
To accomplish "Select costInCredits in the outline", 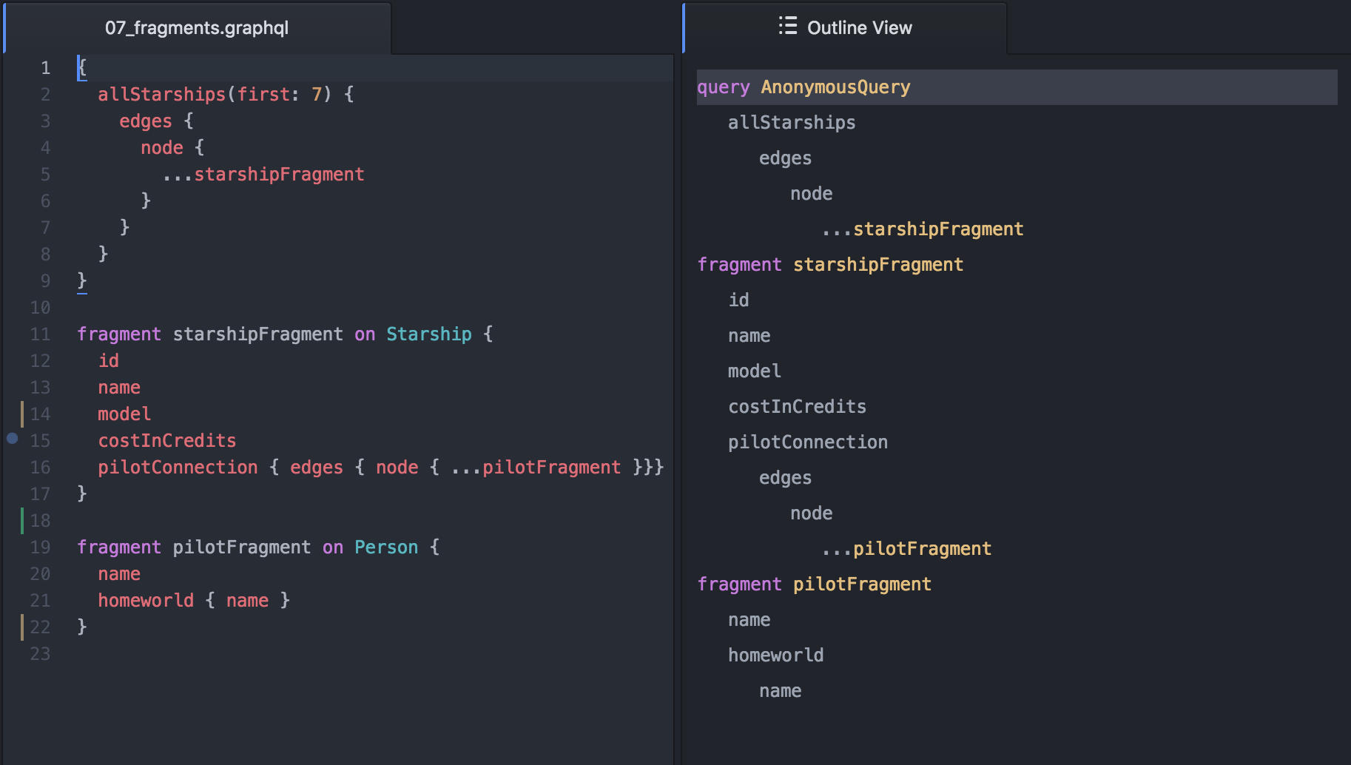I will (797, 407).
